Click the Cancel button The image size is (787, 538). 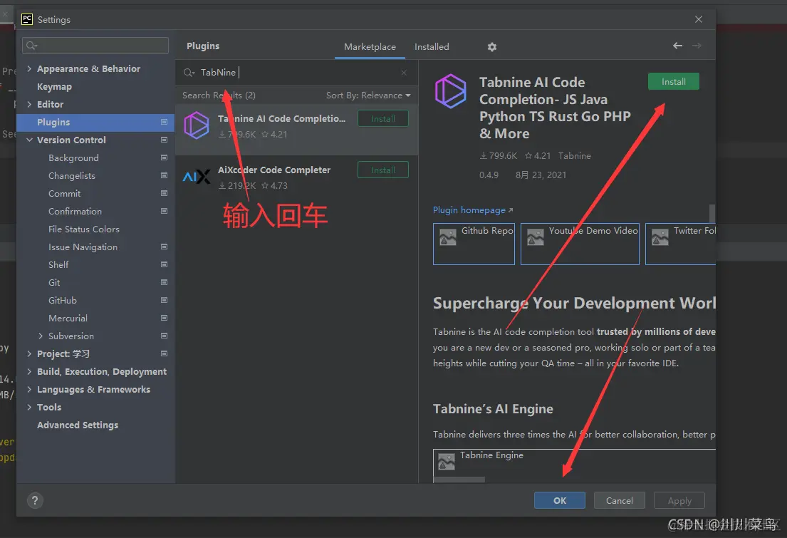(x=620, y=500)
